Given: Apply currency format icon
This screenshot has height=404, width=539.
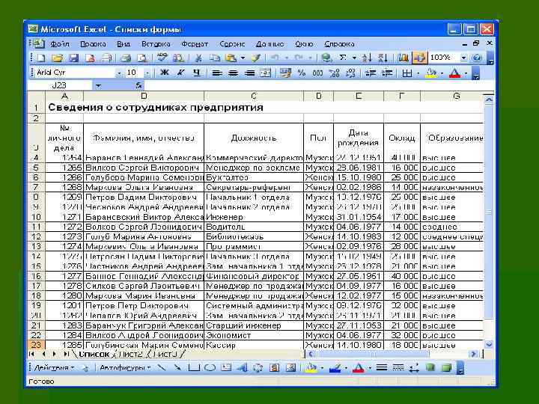Looking at the screenshot, I should (x=285, y=73).
